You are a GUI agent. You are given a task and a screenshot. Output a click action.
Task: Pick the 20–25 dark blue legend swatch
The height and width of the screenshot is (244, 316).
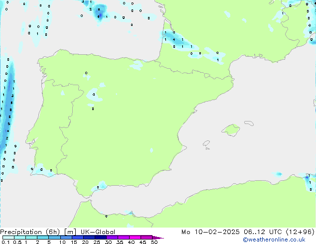(89, 238)
